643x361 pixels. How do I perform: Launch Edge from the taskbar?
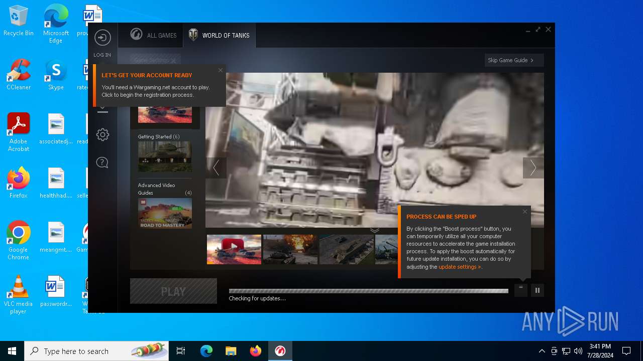point(206,351)
